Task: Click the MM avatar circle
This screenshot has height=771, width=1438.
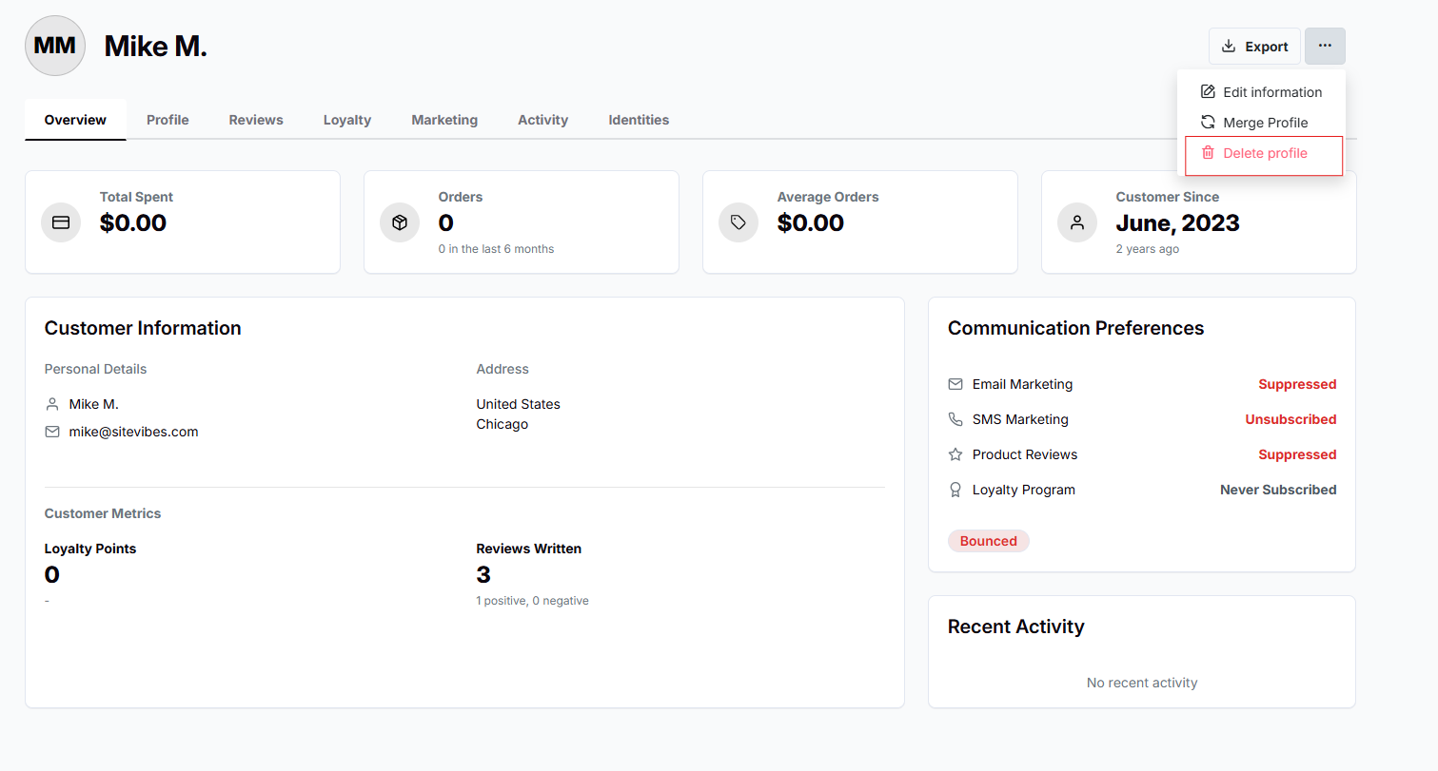Action: [x=55, y=46]
